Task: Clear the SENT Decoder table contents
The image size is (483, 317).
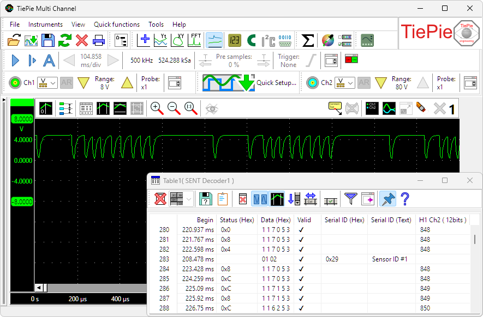Action: [x=160, y=199]
